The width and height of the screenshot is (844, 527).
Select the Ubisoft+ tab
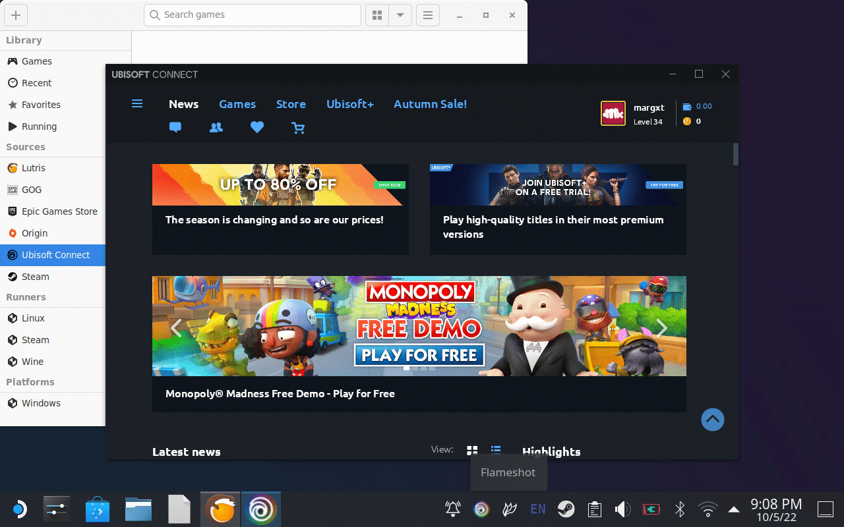[350, 104]
